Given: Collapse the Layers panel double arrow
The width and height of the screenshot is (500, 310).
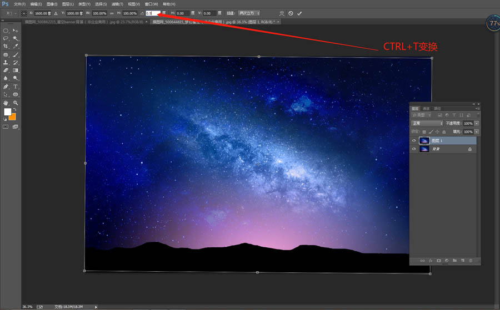Looking at the screenshot, I should pyautogui.click(x=474, y=104).
